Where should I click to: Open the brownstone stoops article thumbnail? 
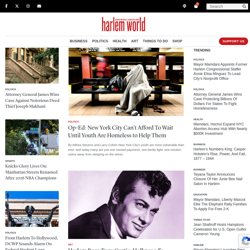32,66
